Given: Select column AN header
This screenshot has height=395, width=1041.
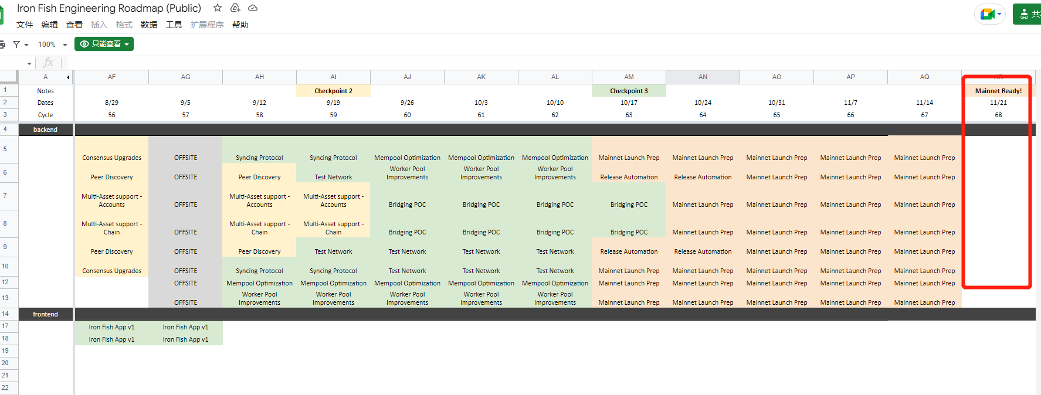Looking at the screenshot, I should [x=703, y=77].
